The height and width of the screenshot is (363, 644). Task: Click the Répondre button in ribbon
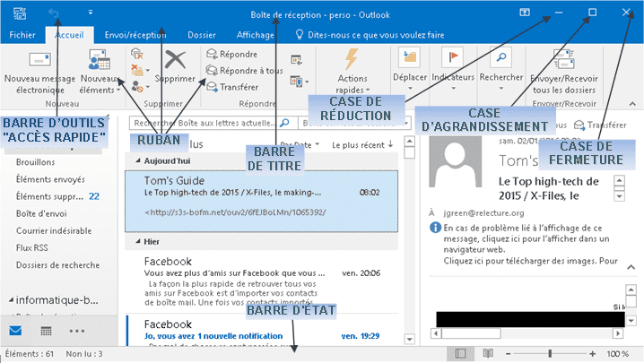click(232, 54)
